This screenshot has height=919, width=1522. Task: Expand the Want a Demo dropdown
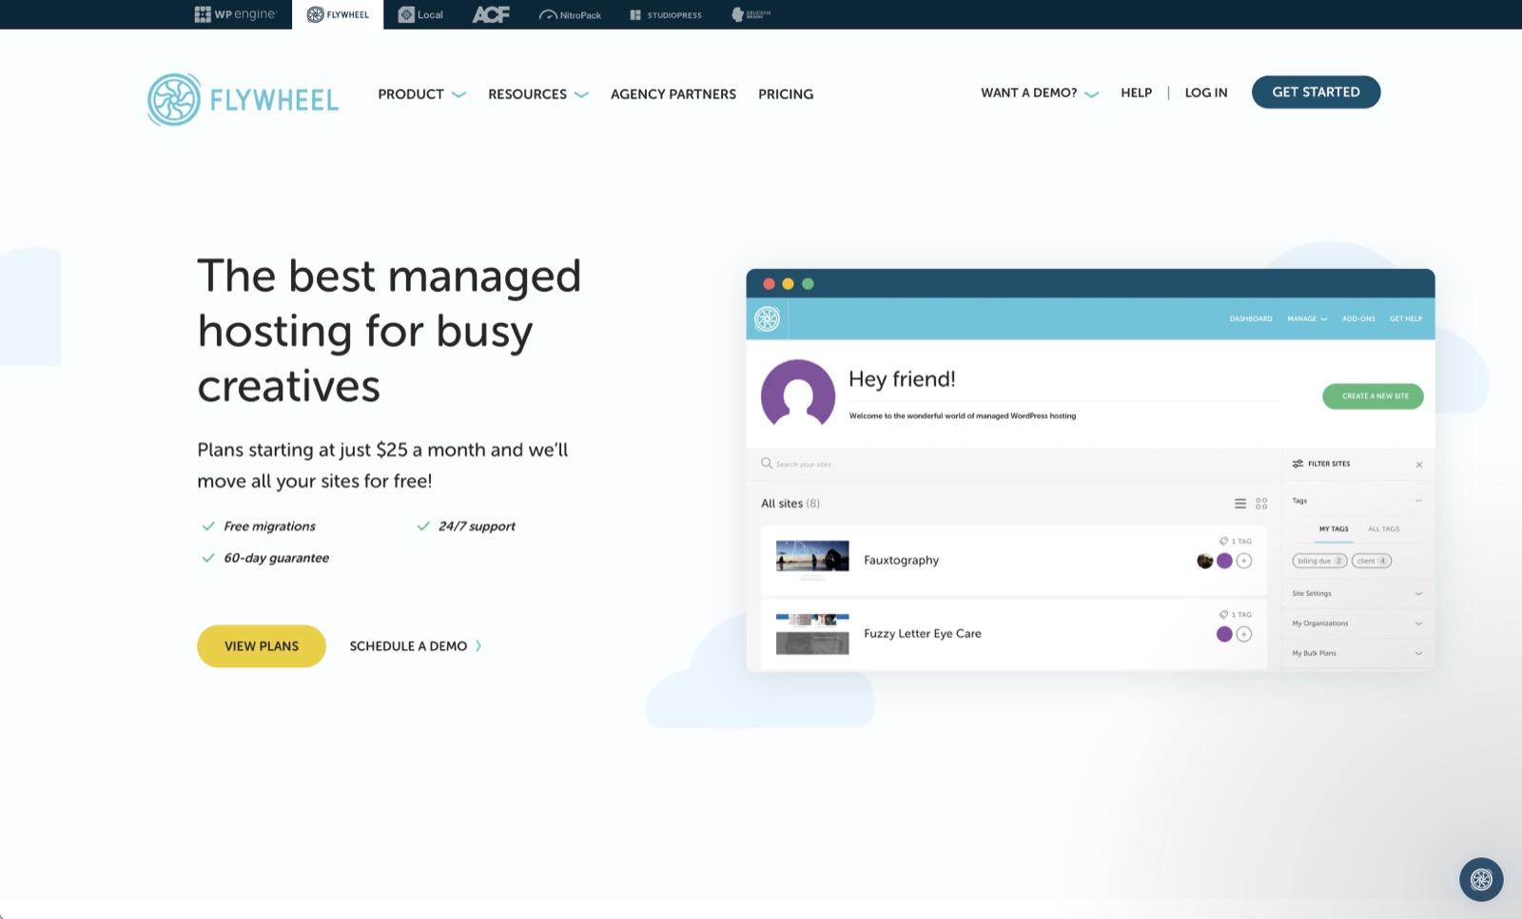[x=1040, y=92]
